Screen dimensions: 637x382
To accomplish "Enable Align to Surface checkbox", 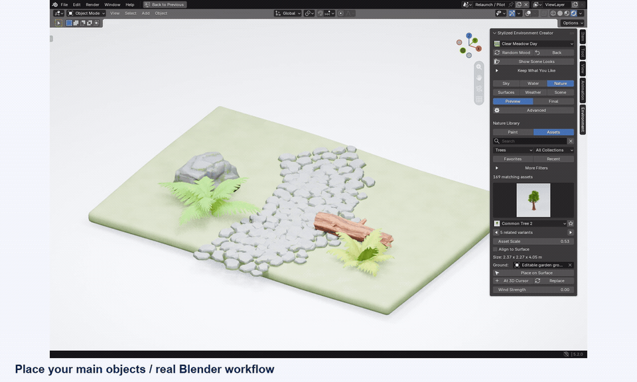I will pyautogui.click(x=495, y=249).
